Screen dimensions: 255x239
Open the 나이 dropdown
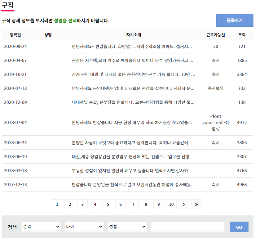pos(84,227)
